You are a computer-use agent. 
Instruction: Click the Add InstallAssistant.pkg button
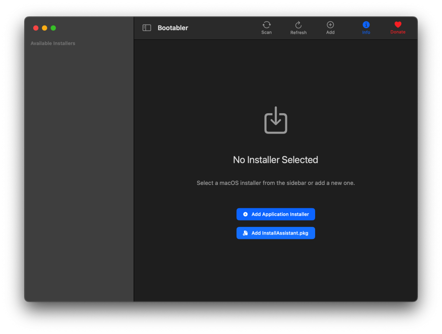(276, 233)
